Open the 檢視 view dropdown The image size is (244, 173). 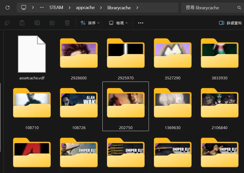118,23
